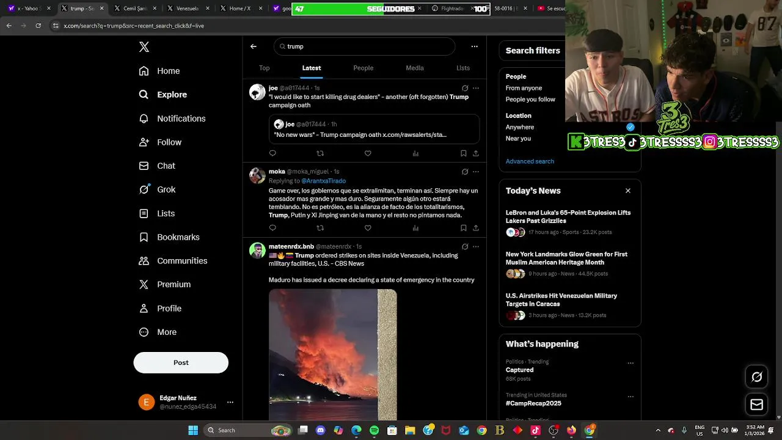The image size is (782, 440).
Task: Click the More circle icon in sidebar
Action: [144, 332]
